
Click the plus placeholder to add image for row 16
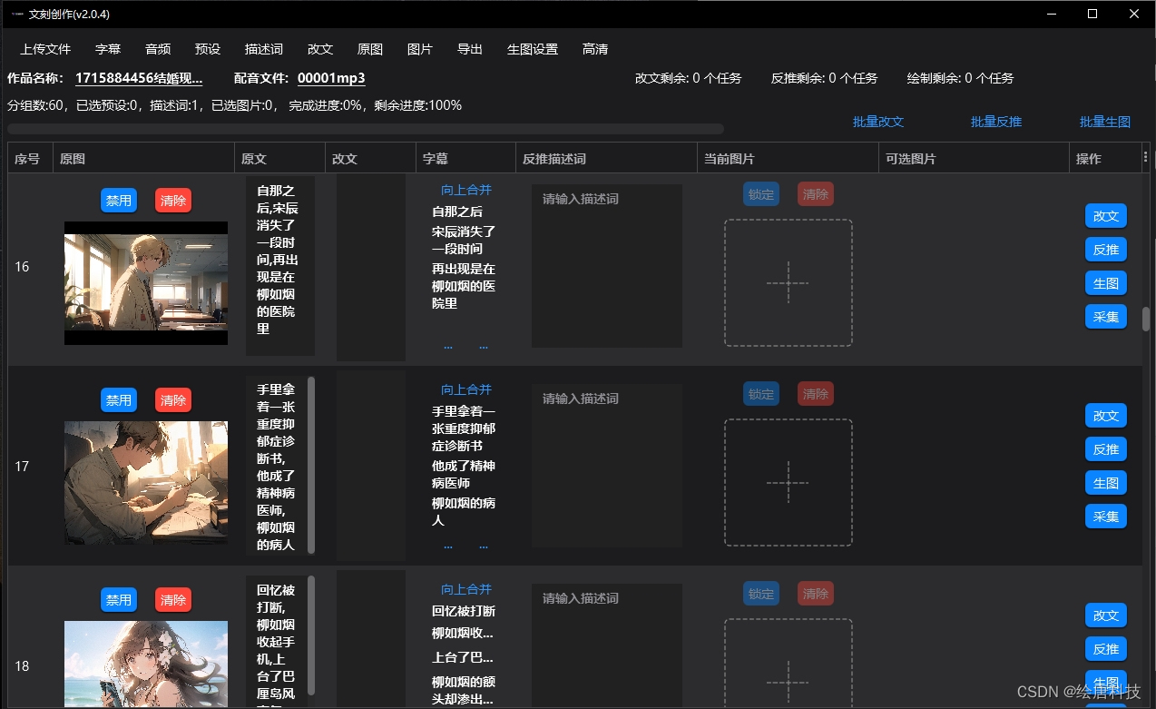[x=788, y=282]
